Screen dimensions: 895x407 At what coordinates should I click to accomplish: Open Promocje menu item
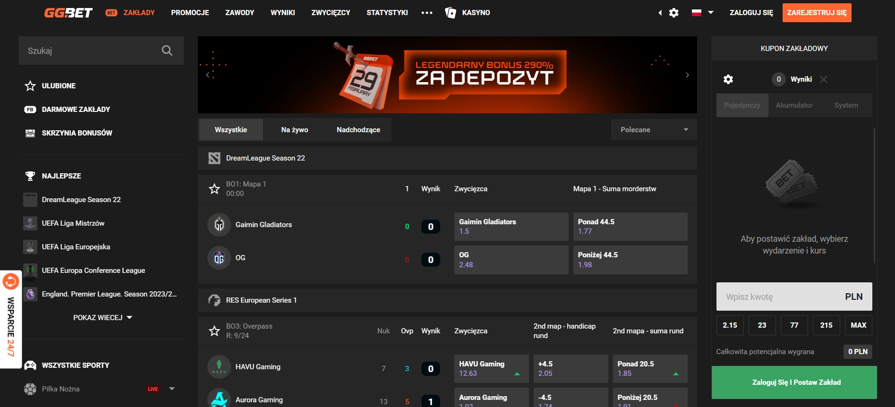click(190, 13)
